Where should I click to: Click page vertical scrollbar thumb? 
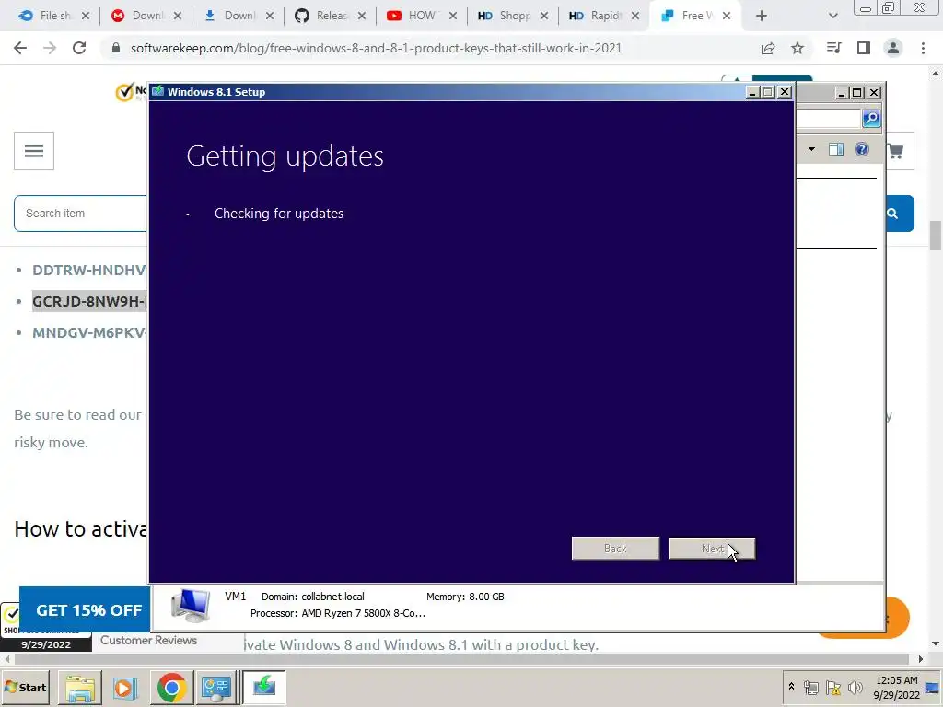[x=936, y=236]
